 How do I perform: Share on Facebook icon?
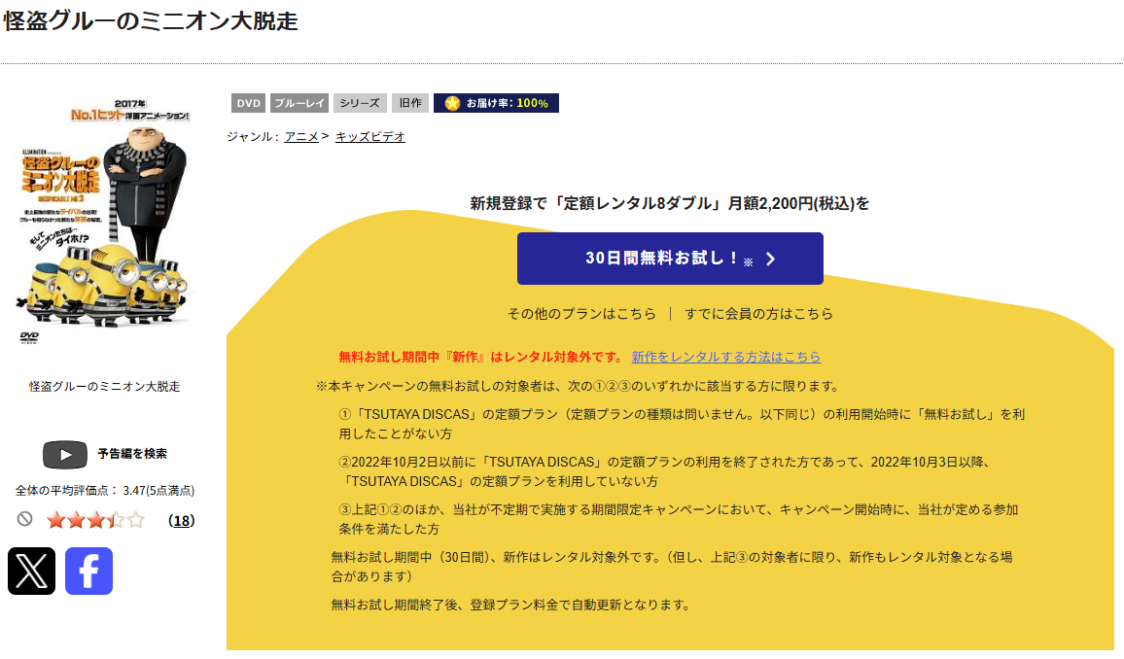88,571
